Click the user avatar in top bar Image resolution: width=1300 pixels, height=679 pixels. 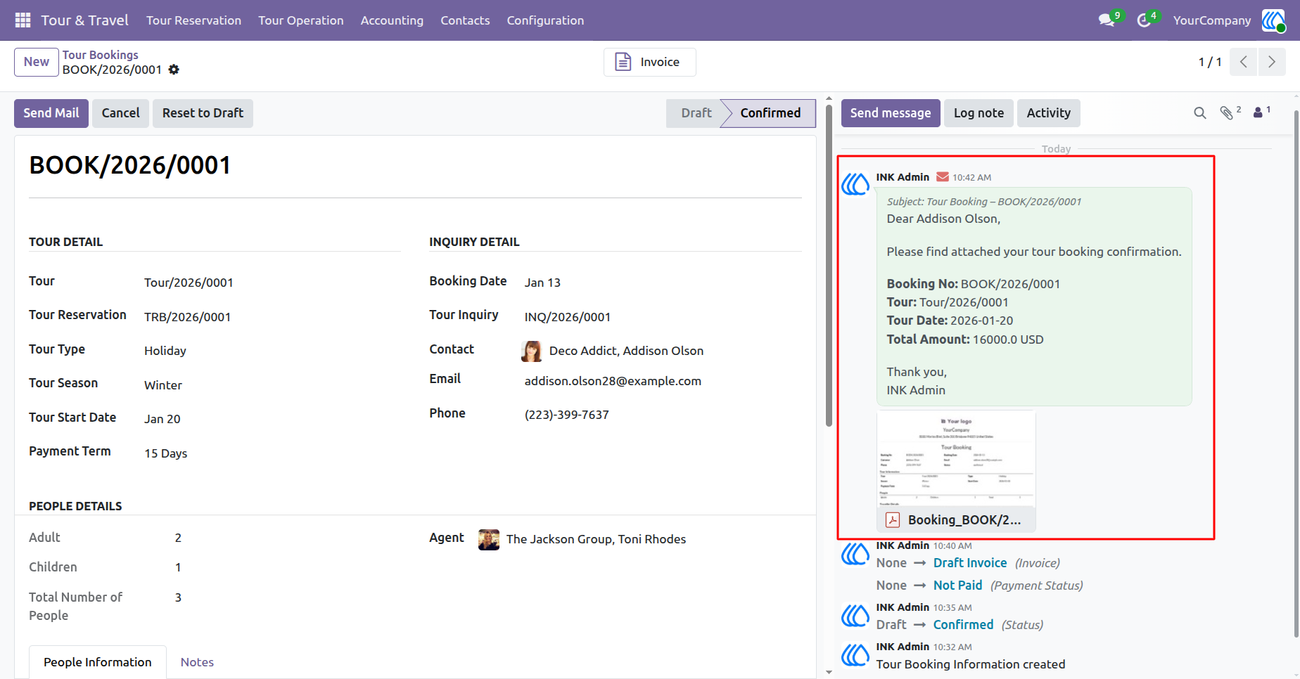click(x=1273, y=20)
